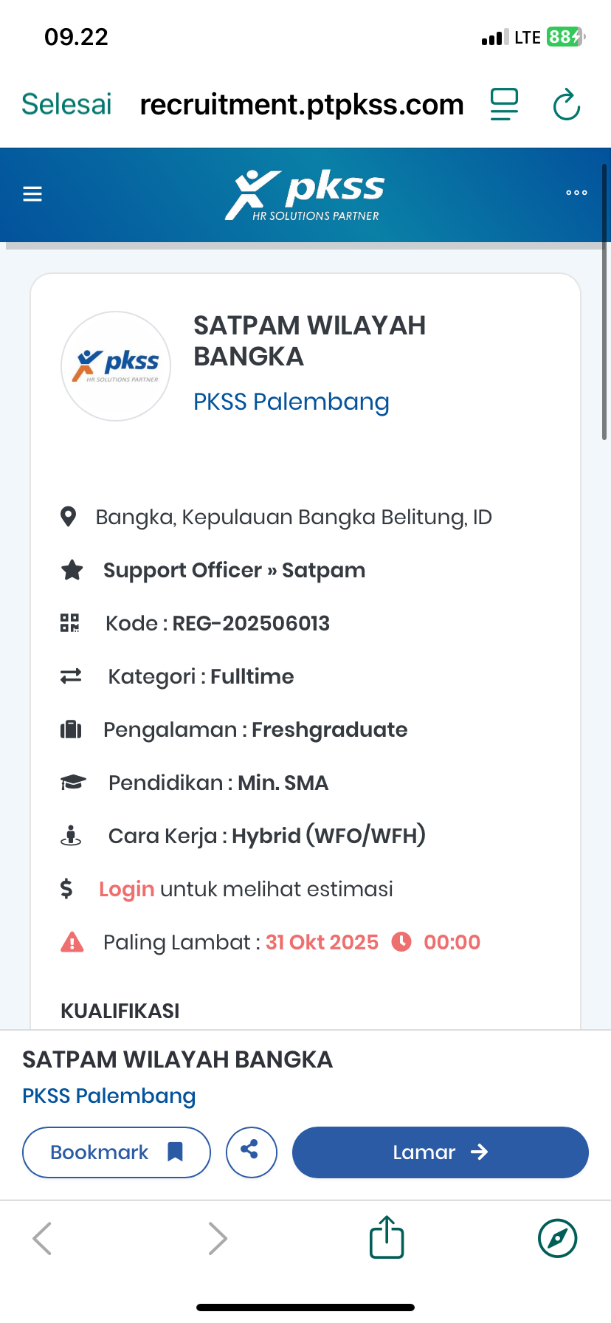
Task: Tap the recruitment.ptpkss.com address bar
Action: (302, 105)
